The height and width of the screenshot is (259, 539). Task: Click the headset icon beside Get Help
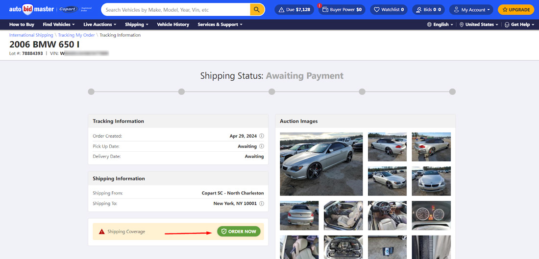(x=507, y=24)
